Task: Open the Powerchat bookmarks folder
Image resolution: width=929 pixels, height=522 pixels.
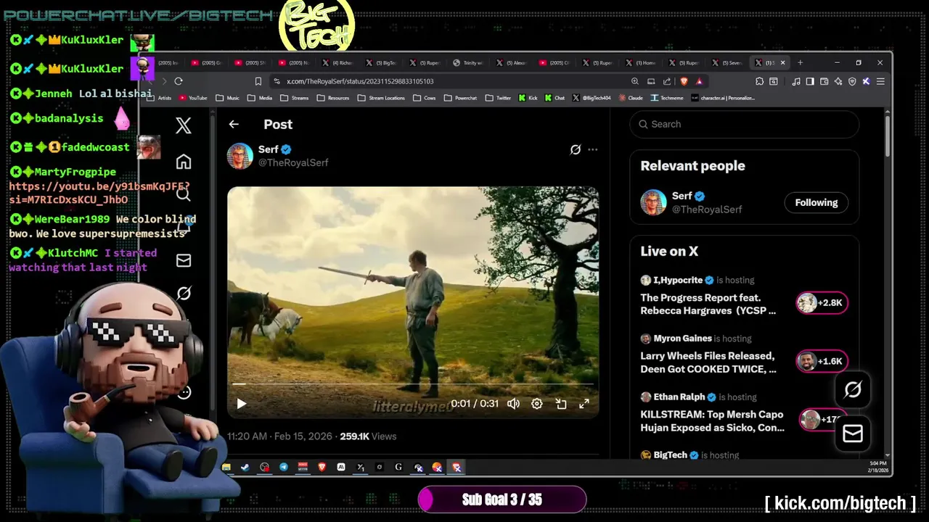Action: (460, 98)
